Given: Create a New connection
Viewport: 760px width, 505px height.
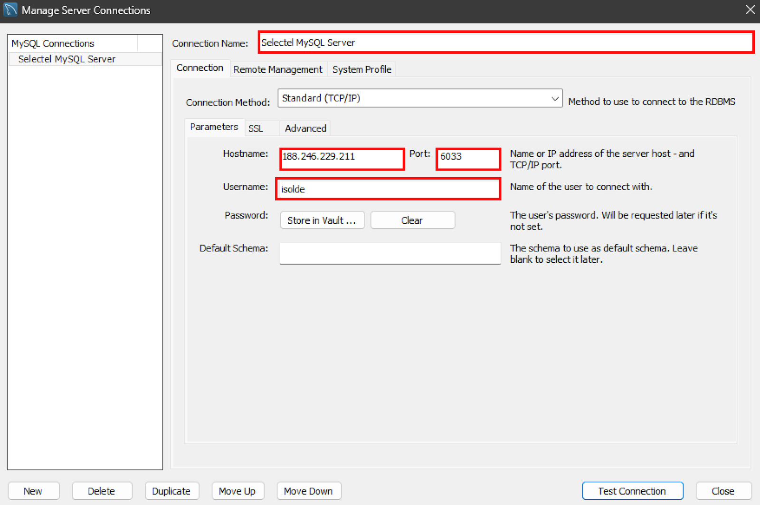Looking at the screenshot, I should (33, 491).
